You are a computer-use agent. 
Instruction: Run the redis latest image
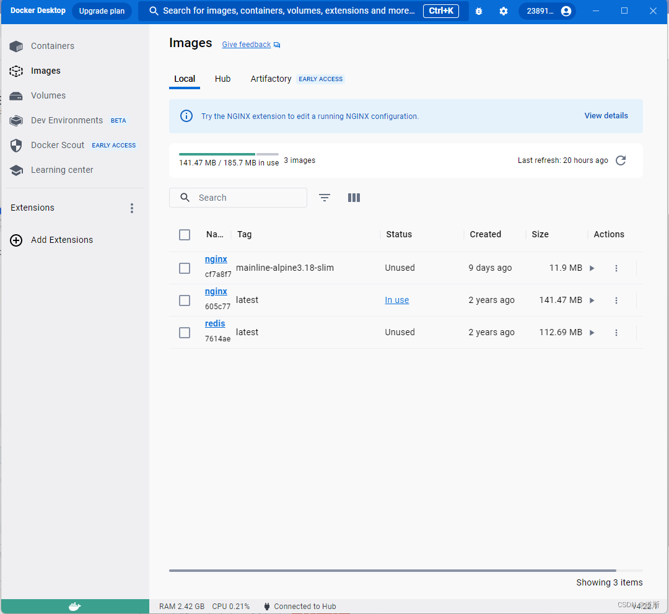pyautogui.click(x=592, y=333)
